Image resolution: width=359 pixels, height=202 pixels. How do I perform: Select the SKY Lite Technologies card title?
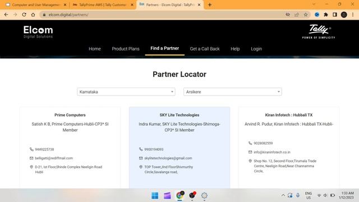tap(179, 115)
